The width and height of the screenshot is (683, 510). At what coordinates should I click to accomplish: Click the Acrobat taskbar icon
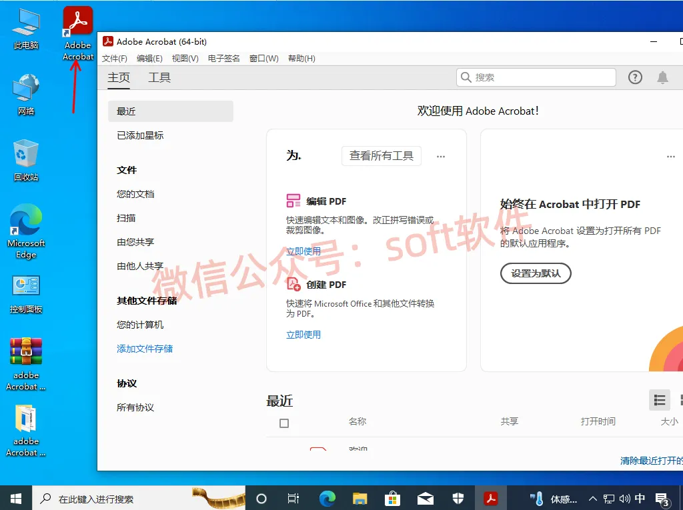pyautogui.click(x=491, y=498)
